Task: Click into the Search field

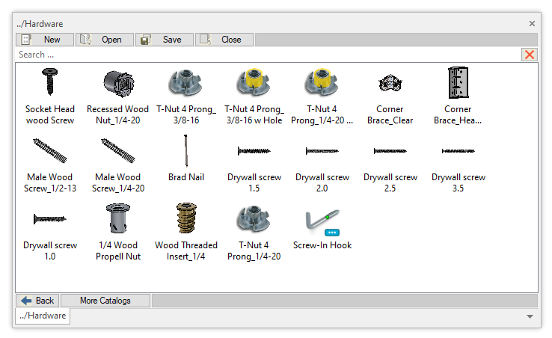Action: 262,55
